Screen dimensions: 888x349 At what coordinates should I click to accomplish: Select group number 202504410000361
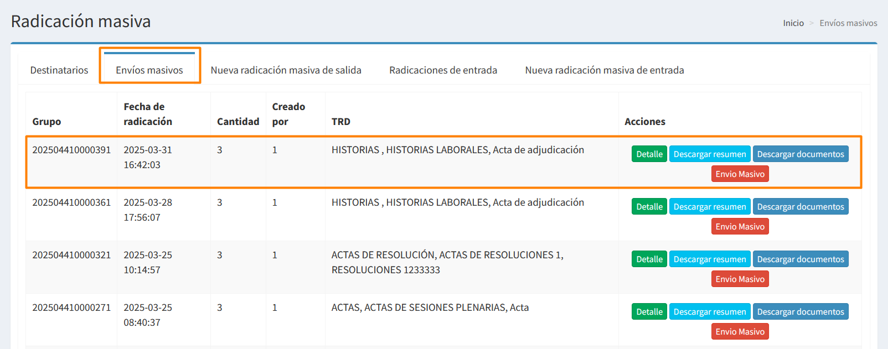tap(71, 202)
